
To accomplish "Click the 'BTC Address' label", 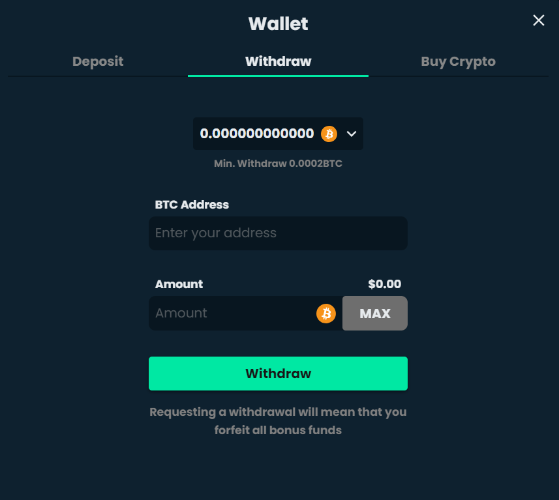I will tap(192, 205).
